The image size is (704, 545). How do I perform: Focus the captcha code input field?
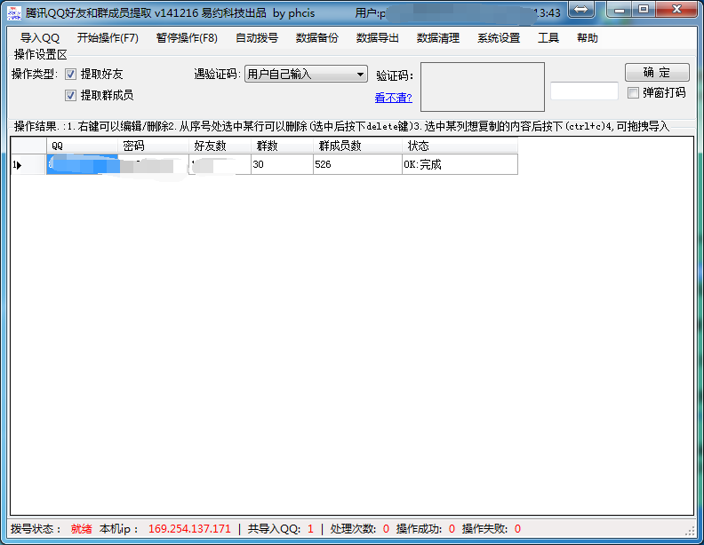pyautogui.click(x=584, y=91)
